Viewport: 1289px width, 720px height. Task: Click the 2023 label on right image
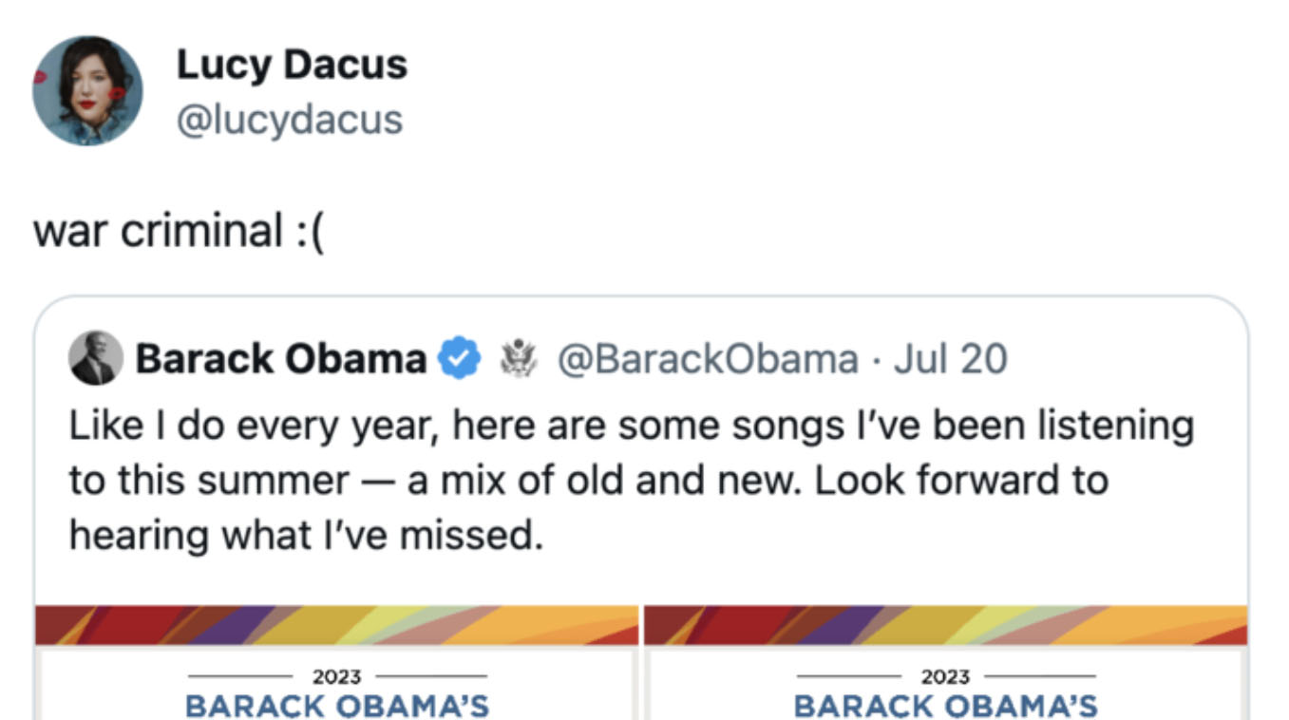[945, 676]
